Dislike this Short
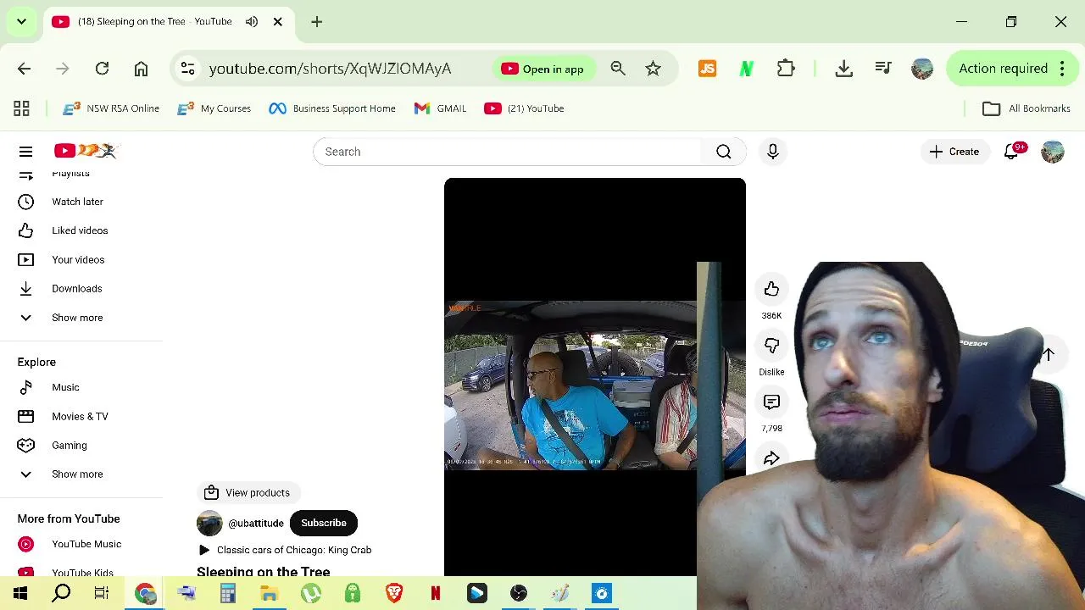Image resolution: width=1085 pixels, height=610 pixels. pyautogui.click(x=771, y=346)
